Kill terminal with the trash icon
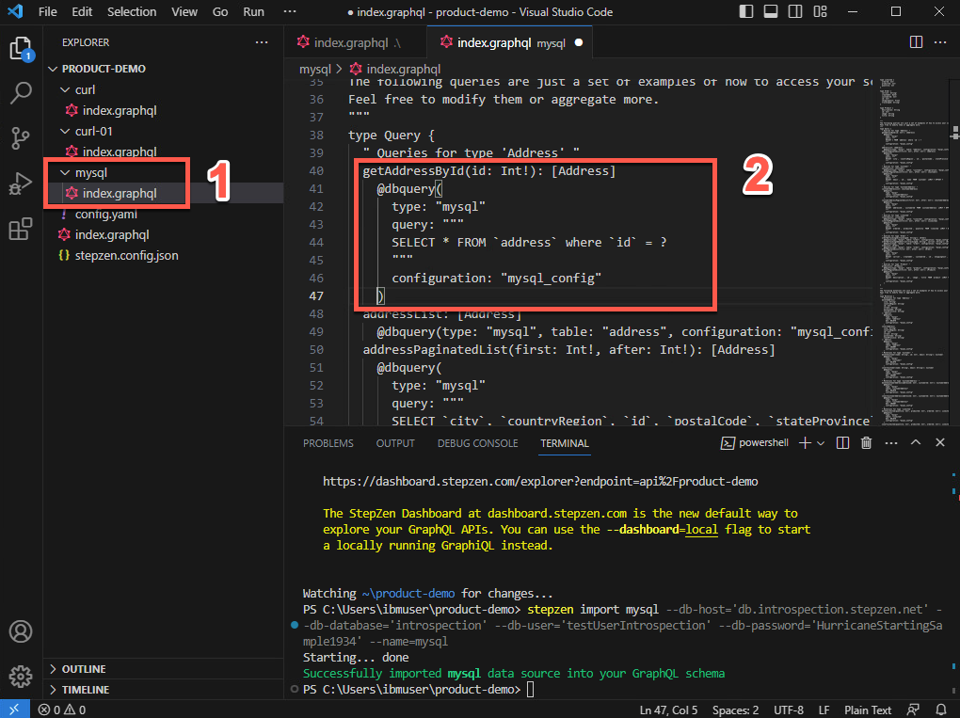Screen dimensions: 960x718 (x=866, y=443)
